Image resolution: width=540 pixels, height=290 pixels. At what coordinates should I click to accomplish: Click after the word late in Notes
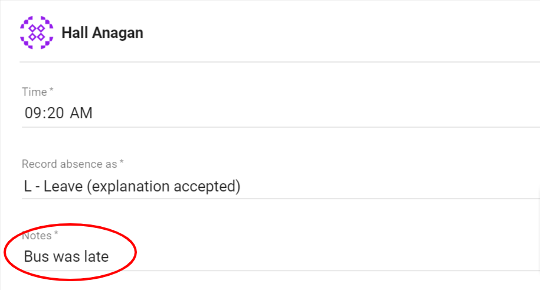[x=110, y=256]
